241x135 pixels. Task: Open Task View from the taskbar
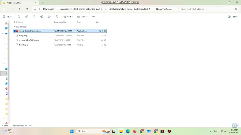[x=114, y=131]
